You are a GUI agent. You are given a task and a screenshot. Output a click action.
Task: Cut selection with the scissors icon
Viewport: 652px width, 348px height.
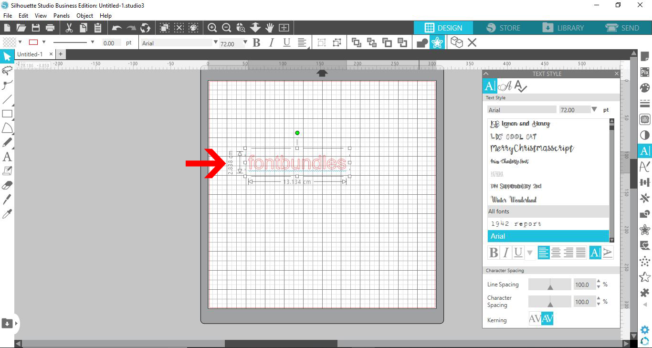[69, 28]
